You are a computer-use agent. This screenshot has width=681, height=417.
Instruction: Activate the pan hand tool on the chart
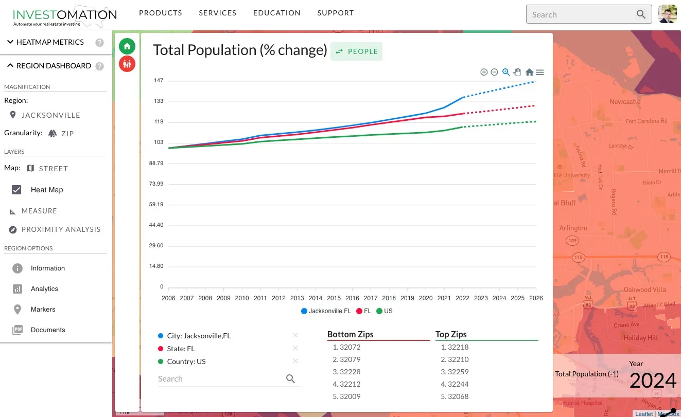517,72
